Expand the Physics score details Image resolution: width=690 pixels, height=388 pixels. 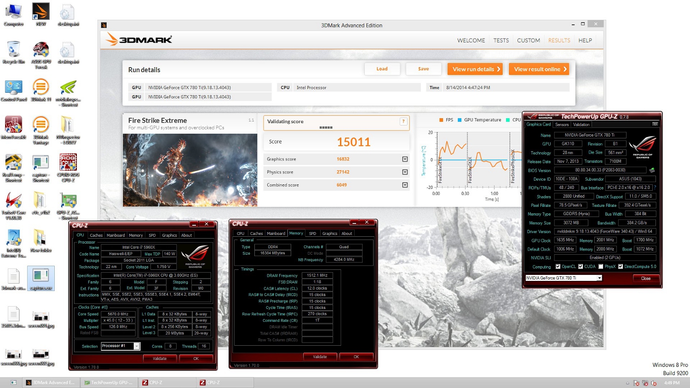point(405,172)
